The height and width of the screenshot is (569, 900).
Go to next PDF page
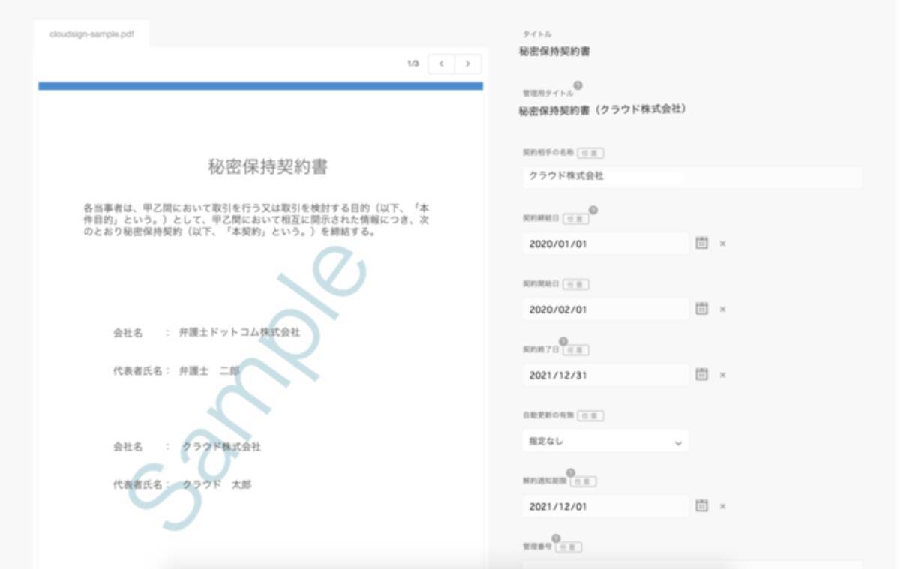point(468,64)
